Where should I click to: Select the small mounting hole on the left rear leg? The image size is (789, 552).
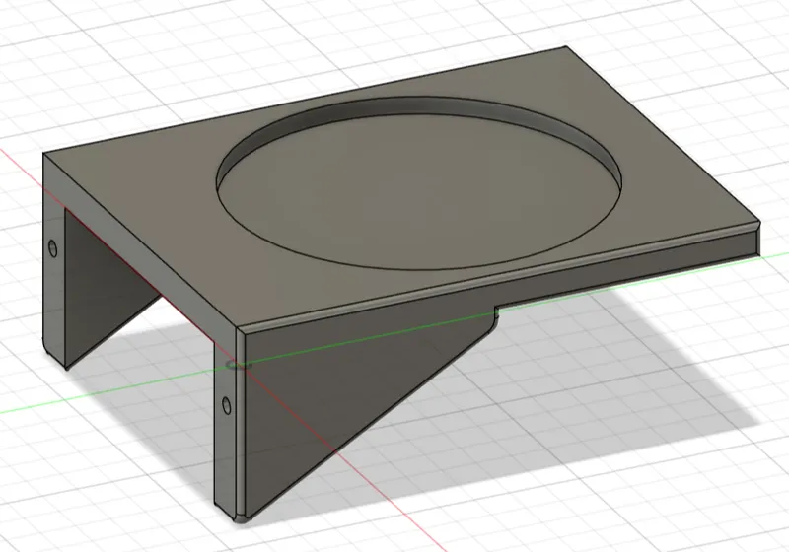(52, 248)
